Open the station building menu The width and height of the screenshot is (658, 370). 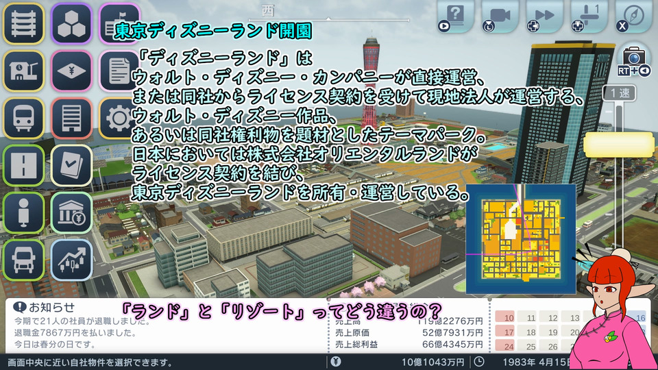click(x=23, y=71)
